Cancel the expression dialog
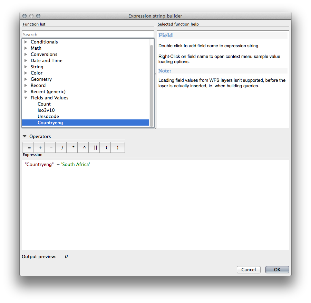311x303 pixels. point(249,270)
